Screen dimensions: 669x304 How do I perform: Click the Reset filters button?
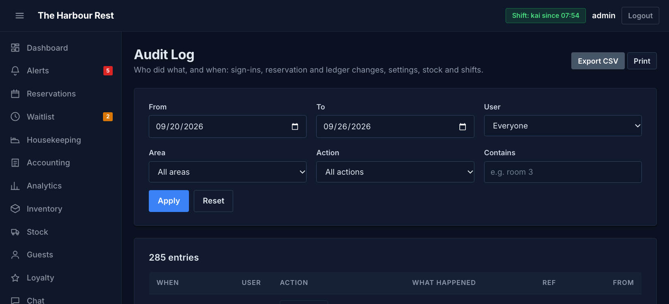coord(213,201)
